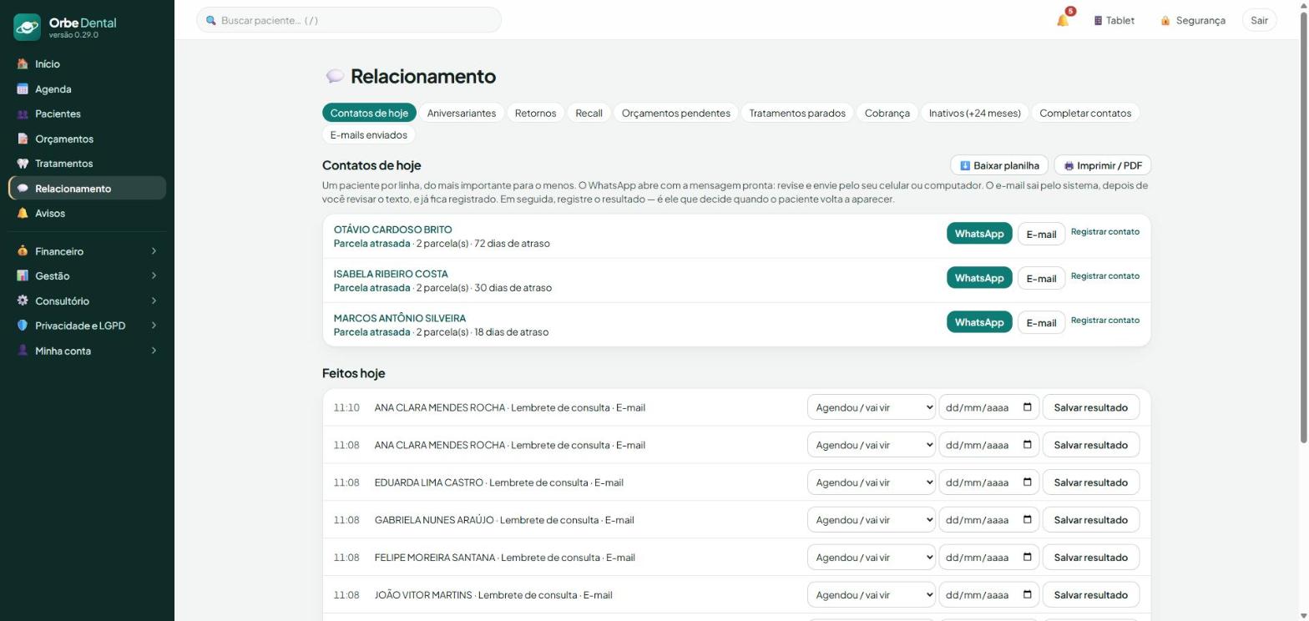Click the Agenda calendar icon
This screenshot has width=1309, height=621.
23,89
